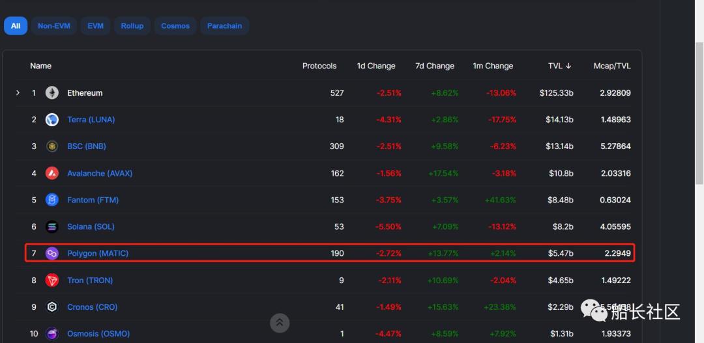Click Solana 1d change -5.50%
Viewport: 704px width, 343px height.
pos(389,227)
